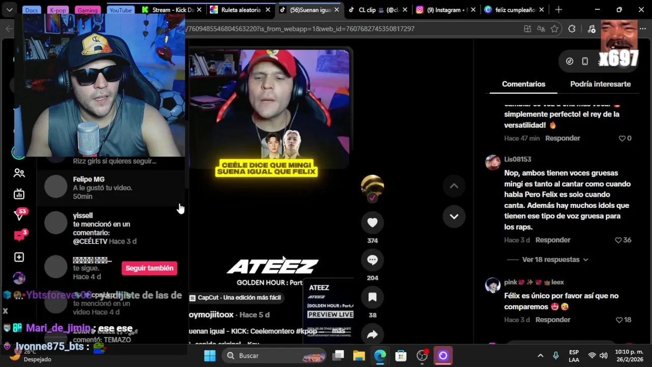The image size is (652, 367).
Task: Open a new browser tab with plus
Action: coord(559,10)
